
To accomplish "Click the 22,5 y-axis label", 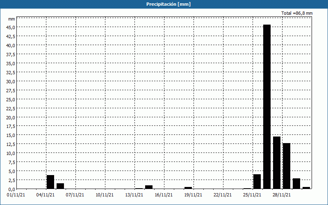I will tap(11, 108).
